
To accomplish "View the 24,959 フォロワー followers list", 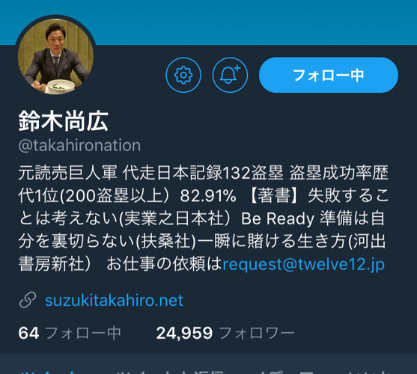I will point(225,333).
